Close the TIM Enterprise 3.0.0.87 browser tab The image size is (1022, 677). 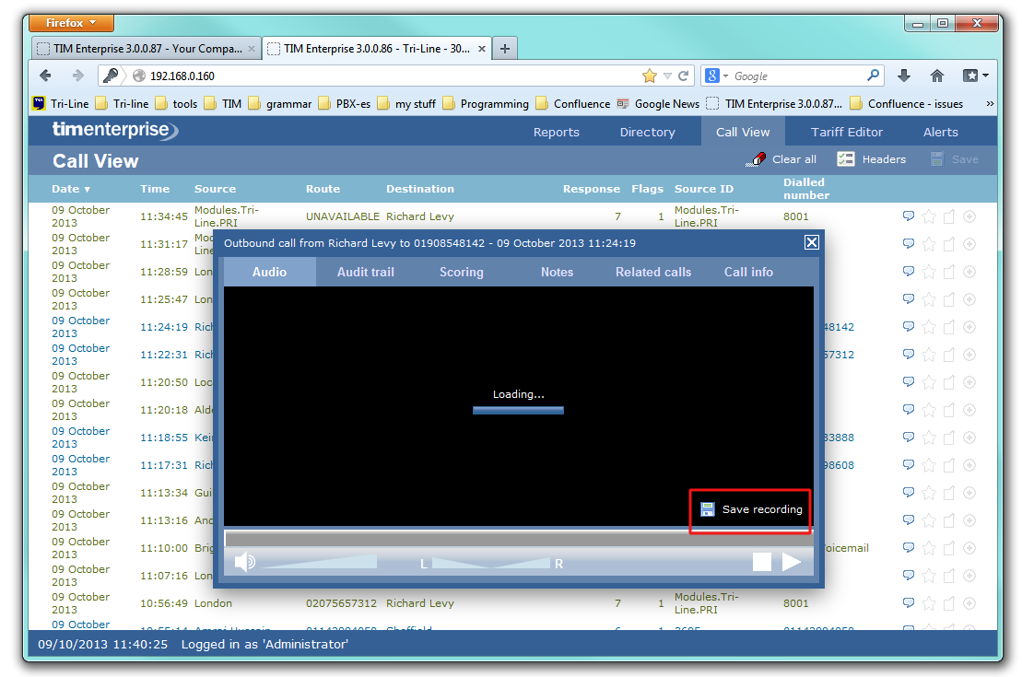pyautogui.click(x=252, y=49)
